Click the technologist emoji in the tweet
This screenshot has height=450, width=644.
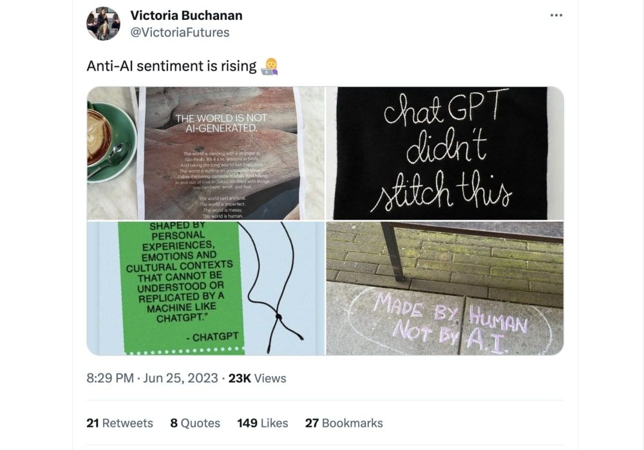269,66
